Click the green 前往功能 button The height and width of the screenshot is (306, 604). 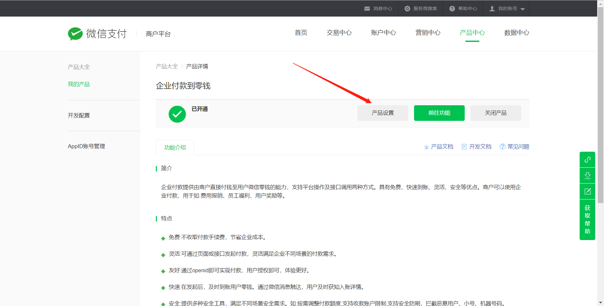coord(439,113)
